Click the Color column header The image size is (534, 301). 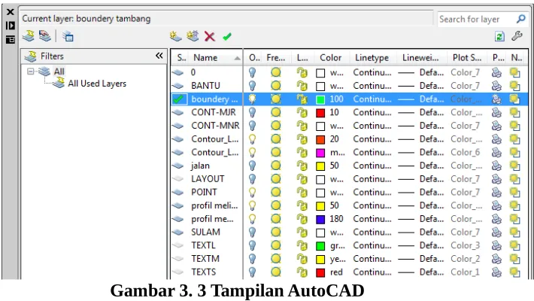click(x=330, y=58)
